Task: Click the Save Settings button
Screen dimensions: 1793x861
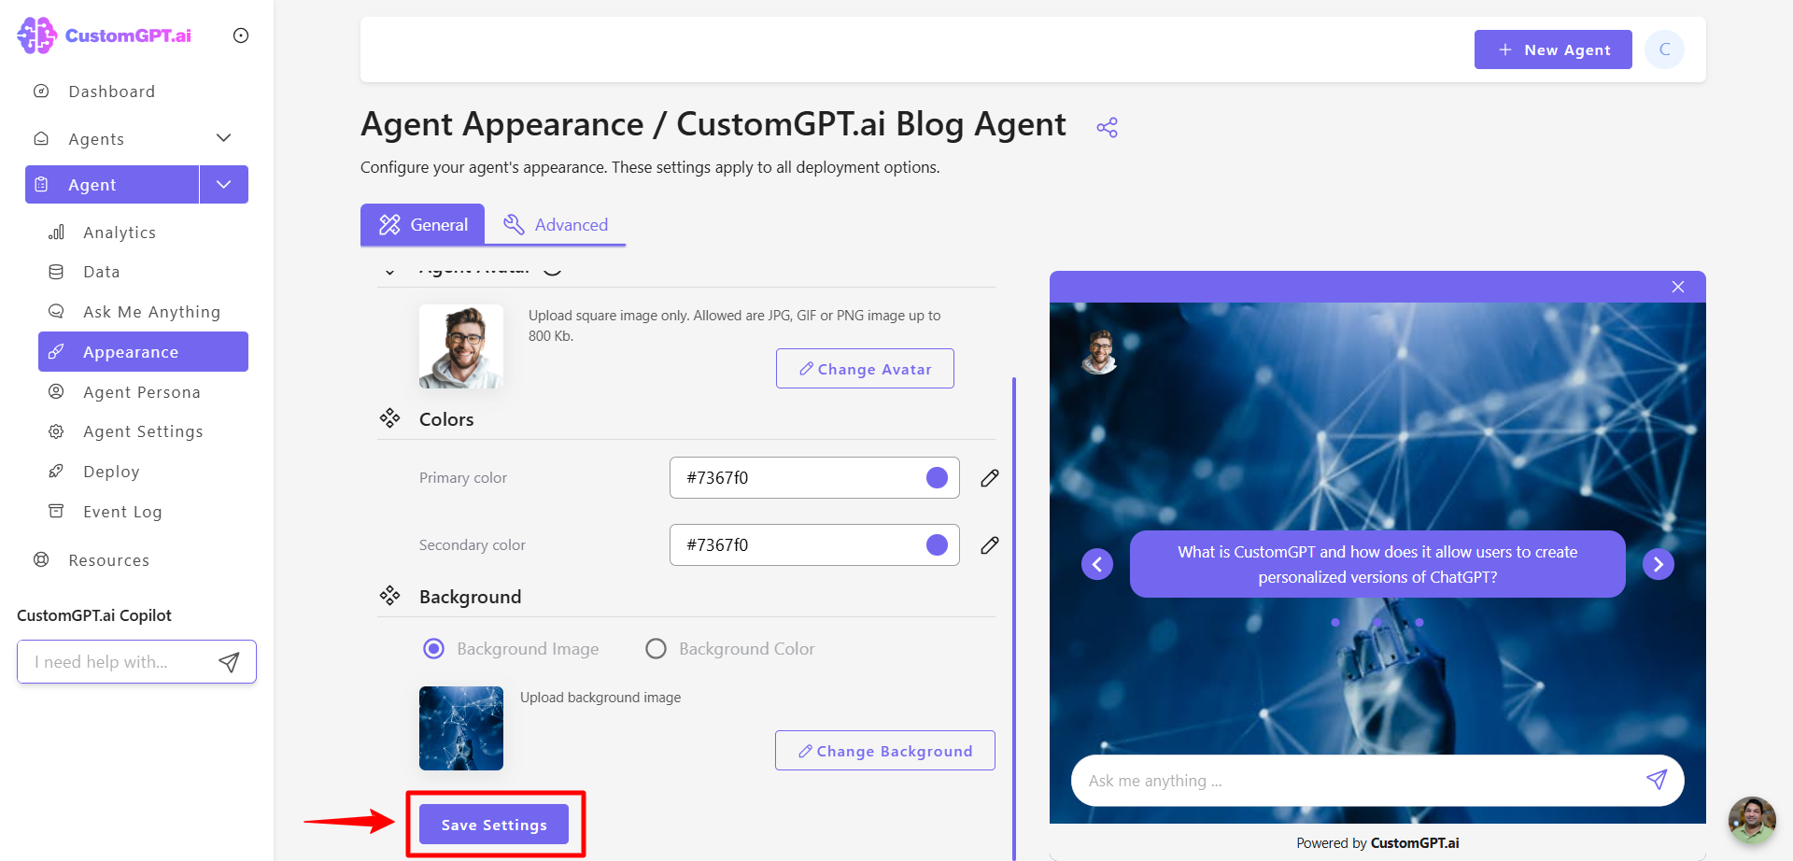Action: (x=494, y=825)
